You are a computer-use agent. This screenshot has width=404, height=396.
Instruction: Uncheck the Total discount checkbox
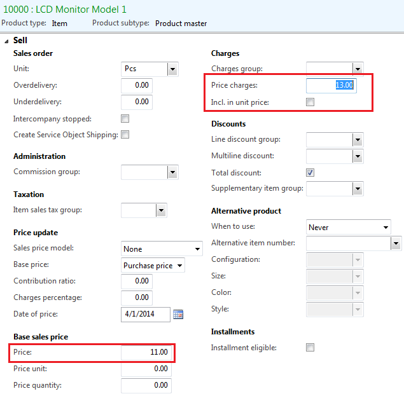tap(310, 173)
